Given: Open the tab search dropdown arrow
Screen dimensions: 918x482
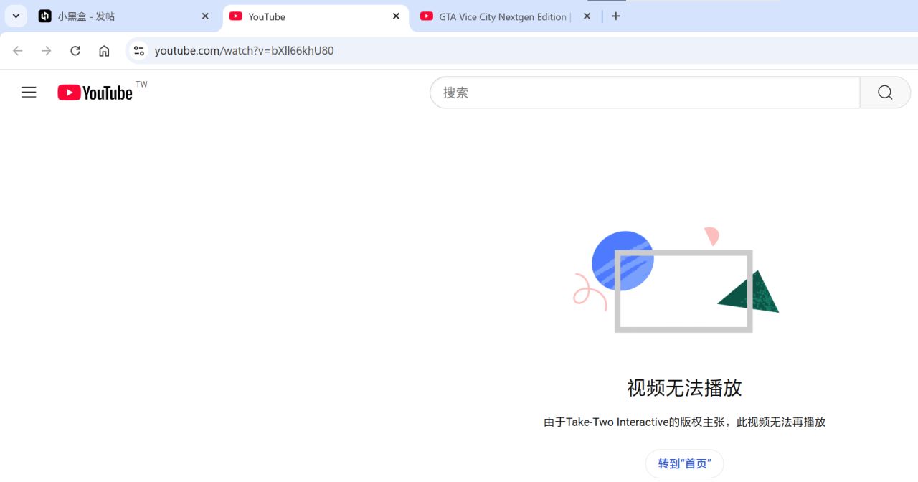Looking at the screenshot, I should click(16, 16).
